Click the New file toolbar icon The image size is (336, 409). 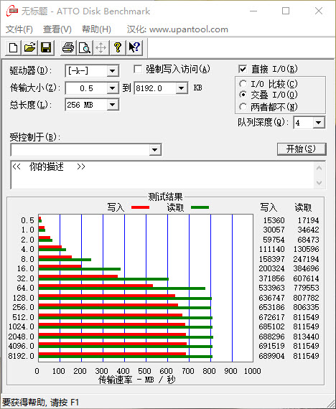click(14, 48)
